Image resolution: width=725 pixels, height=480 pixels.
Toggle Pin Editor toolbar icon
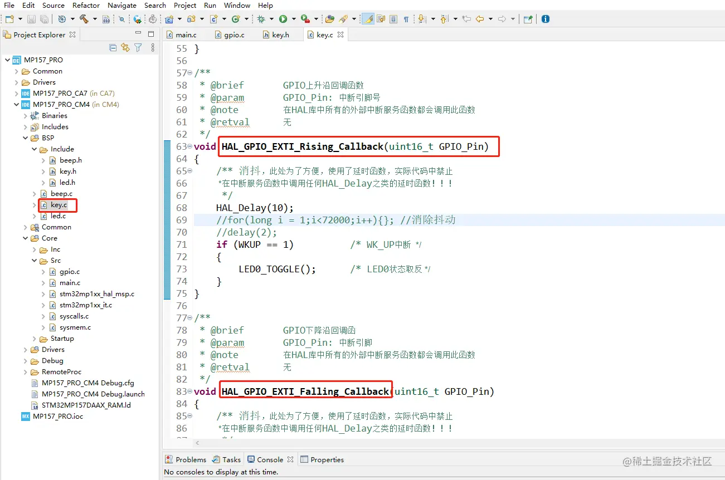(527, 19)
